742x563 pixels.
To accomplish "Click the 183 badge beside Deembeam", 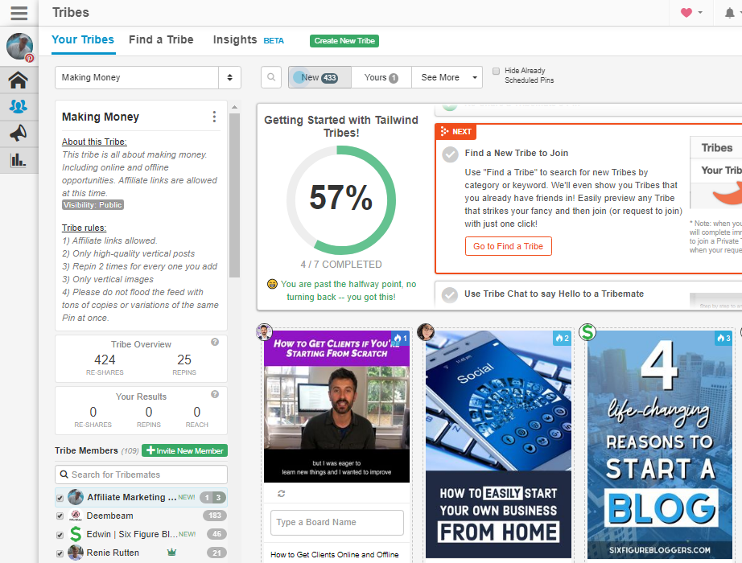I will (x=215, y=516).
